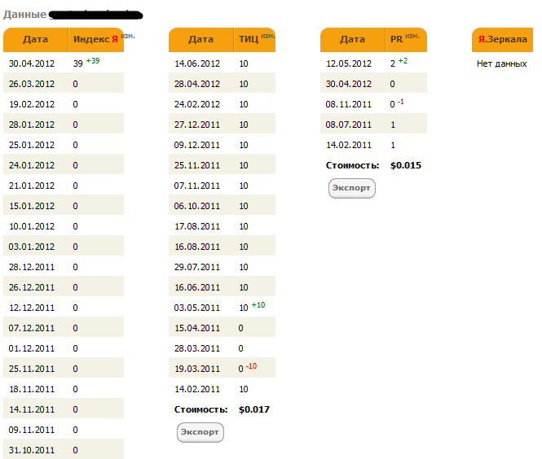Select the PR column header
The image size is (542, 459).
tap(406, 39)
